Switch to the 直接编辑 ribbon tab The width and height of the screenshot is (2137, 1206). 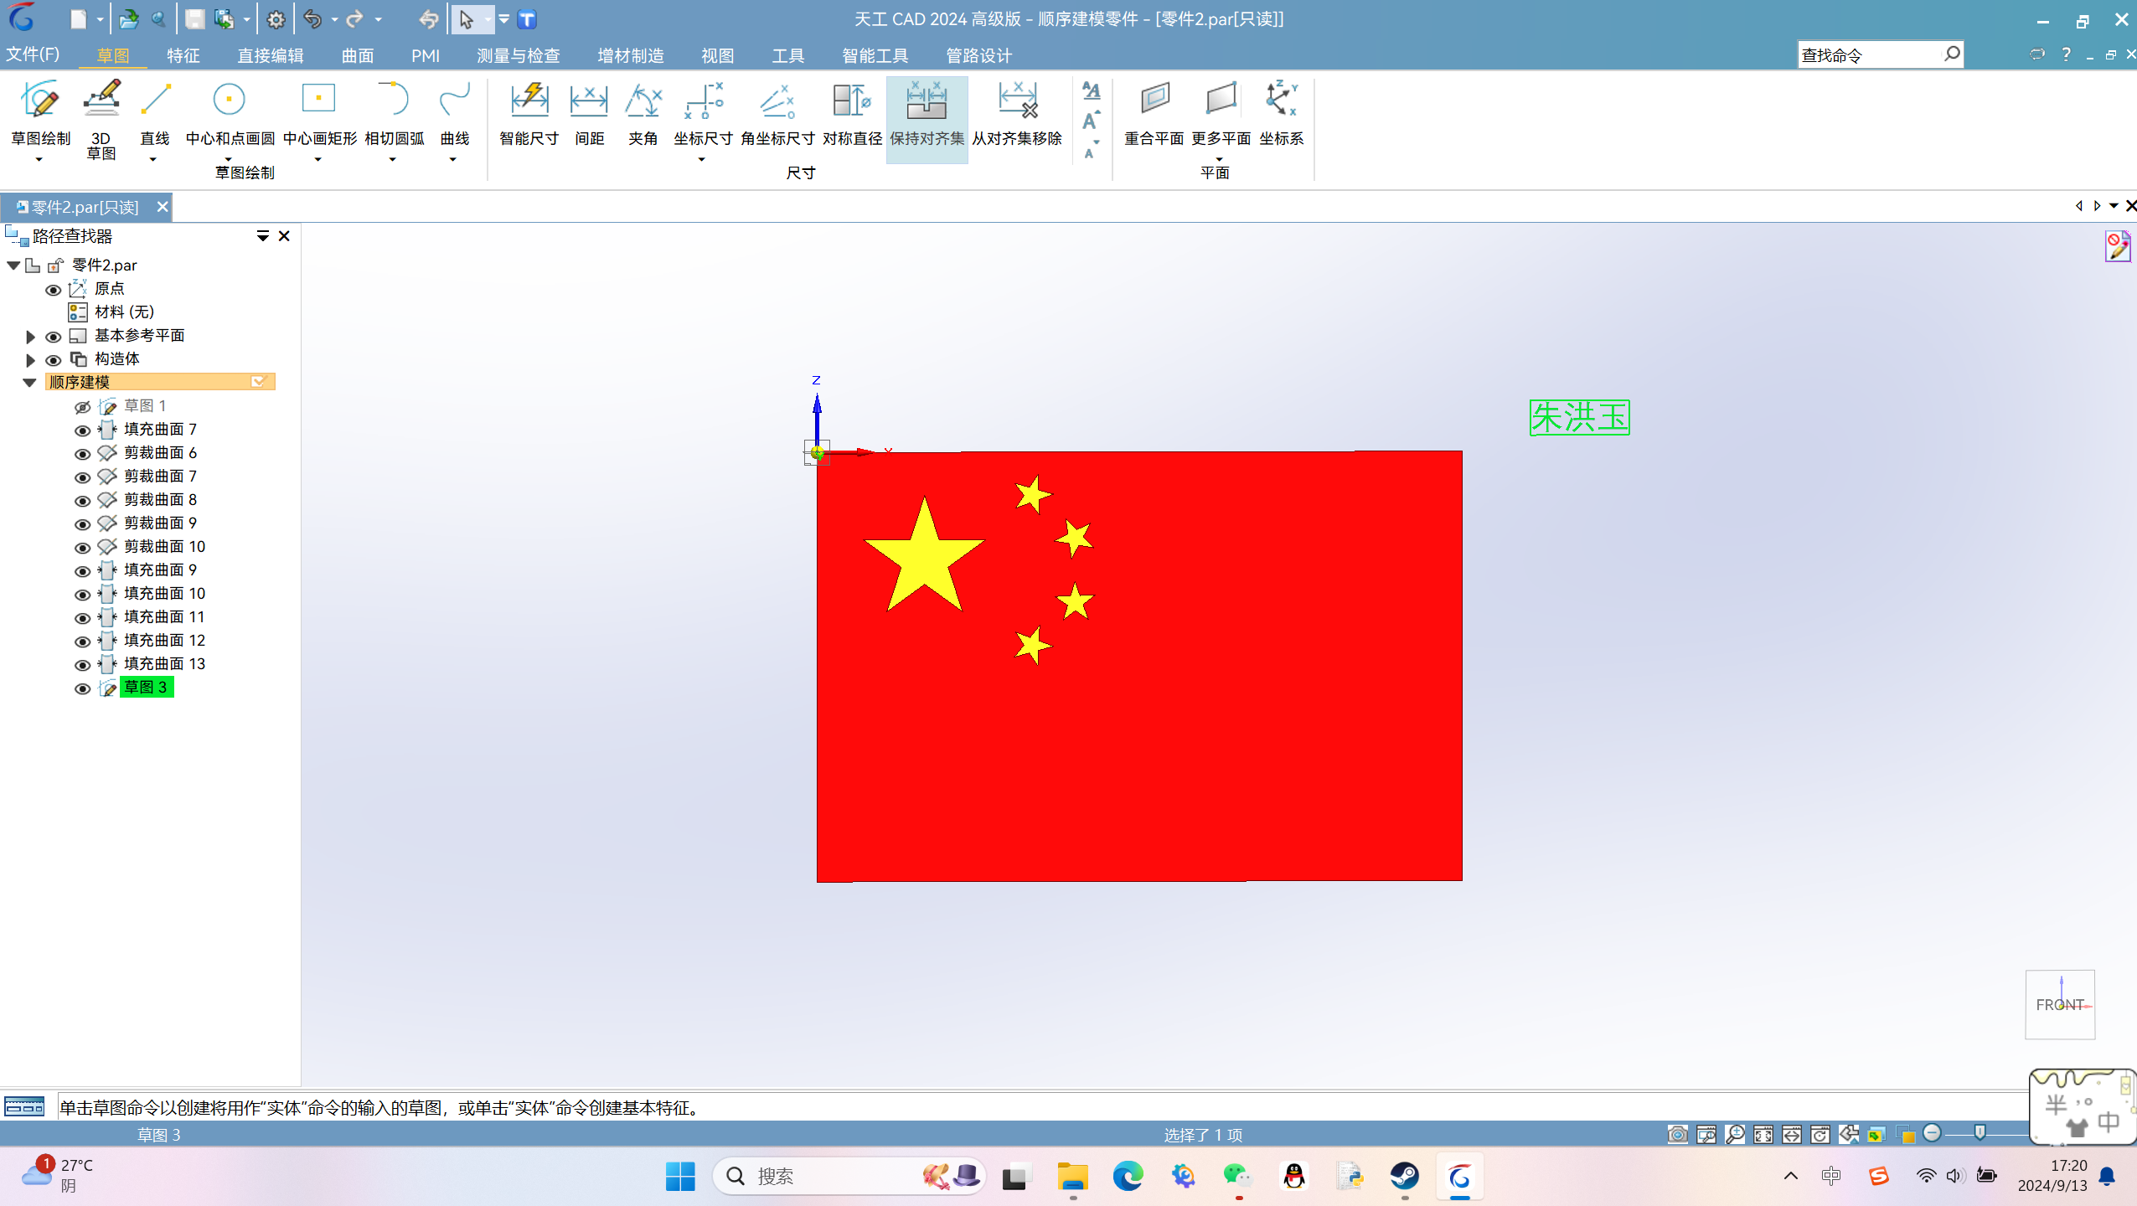pos(270,55)
